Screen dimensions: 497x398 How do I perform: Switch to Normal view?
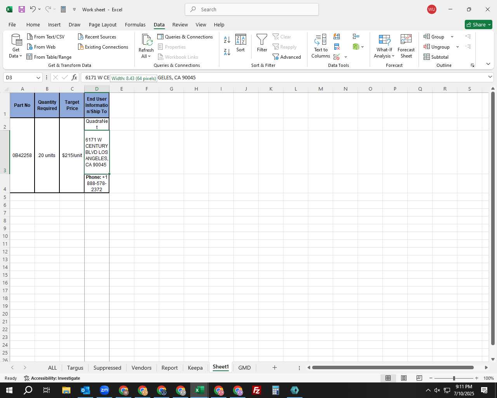[x=388, y=378]
